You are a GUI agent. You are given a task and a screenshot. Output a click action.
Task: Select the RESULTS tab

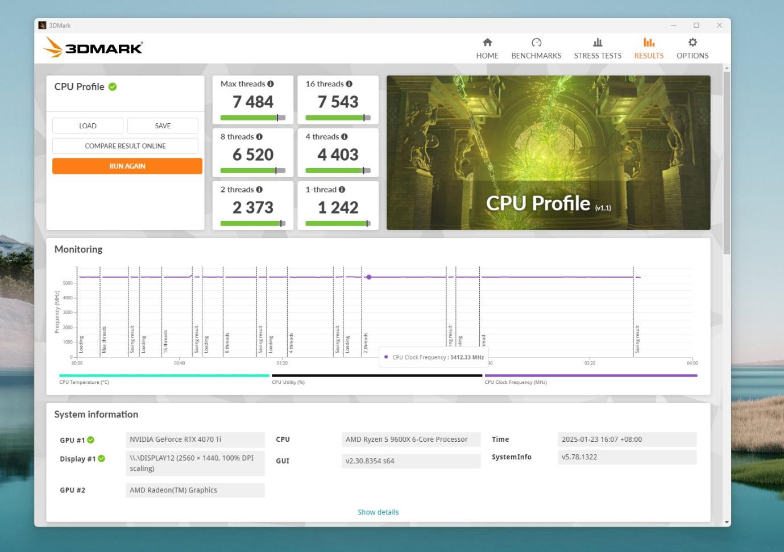[649, 48]
